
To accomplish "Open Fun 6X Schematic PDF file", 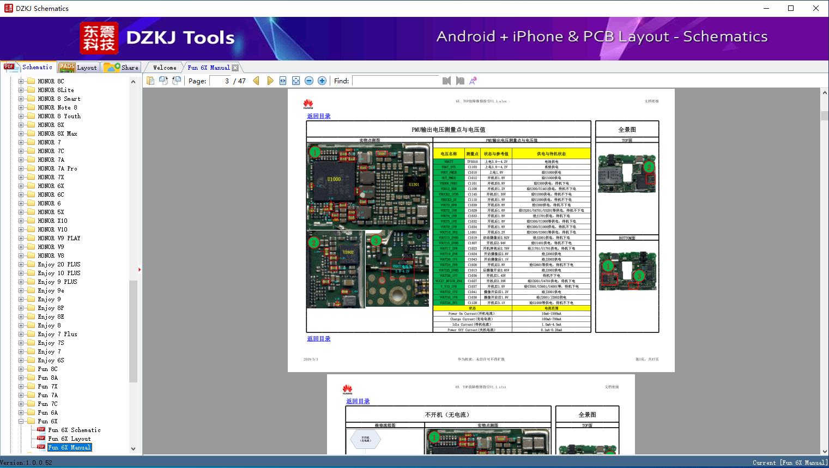I will 74,430.
